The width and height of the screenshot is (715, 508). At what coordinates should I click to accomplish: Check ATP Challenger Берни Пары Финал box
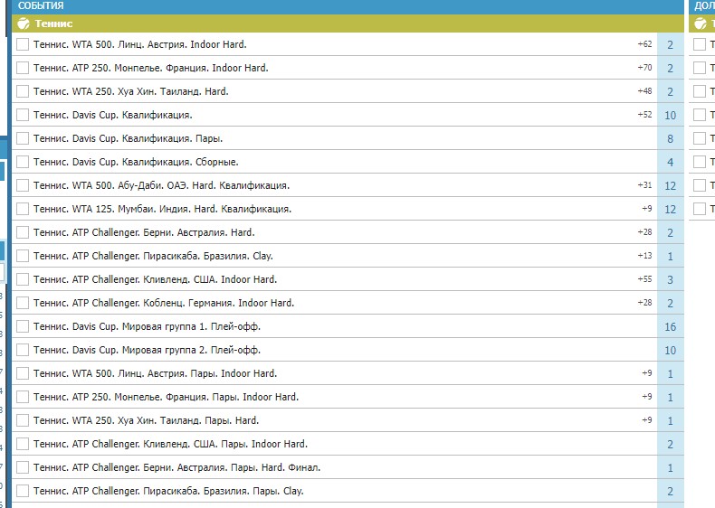23,467
